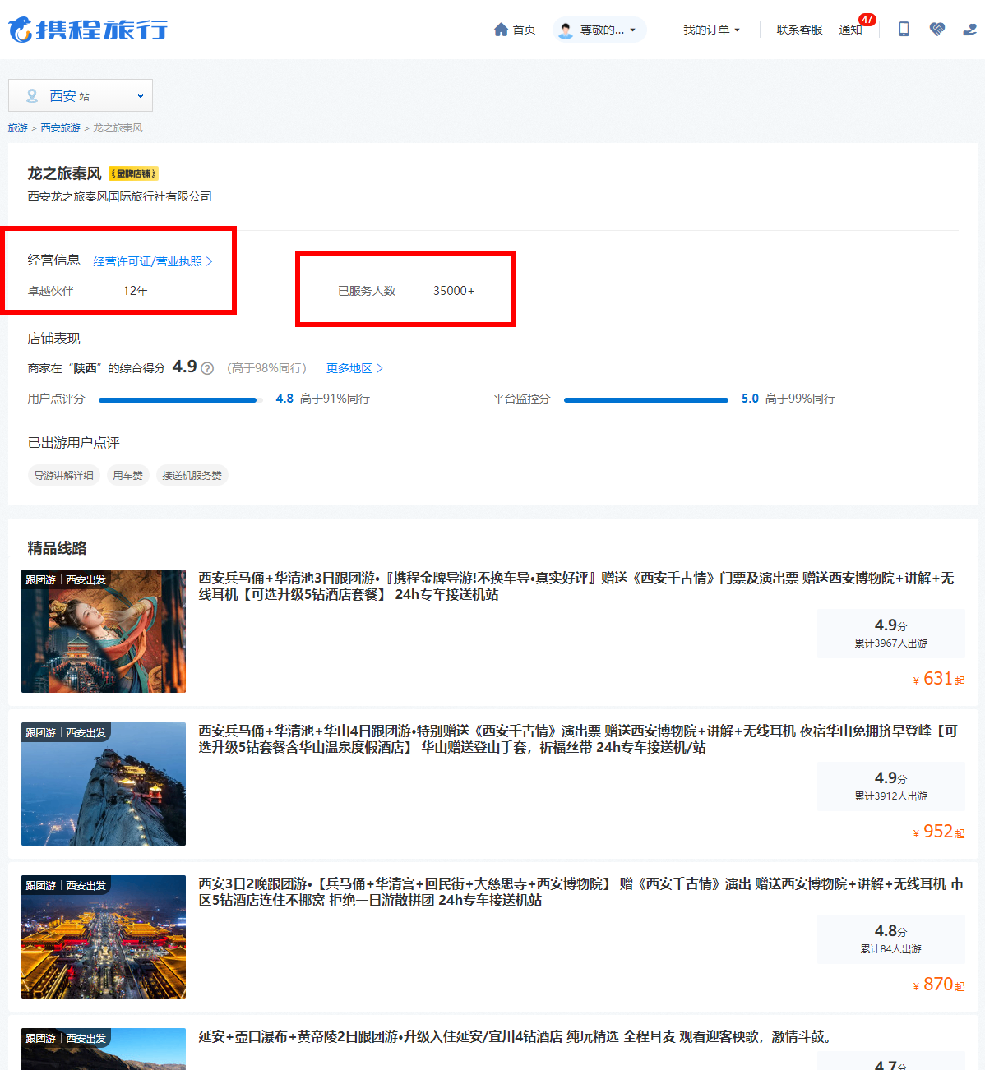The width and height of the screenshot is (985, 1070).
Task: Open the 西安3日2晚跟团游 tour title
Action: [x=580, y=892]
